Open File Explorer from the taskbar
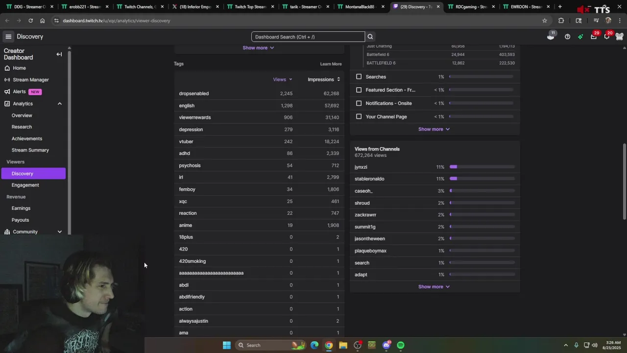The image size is (627, 353). (x=343, y=345)
